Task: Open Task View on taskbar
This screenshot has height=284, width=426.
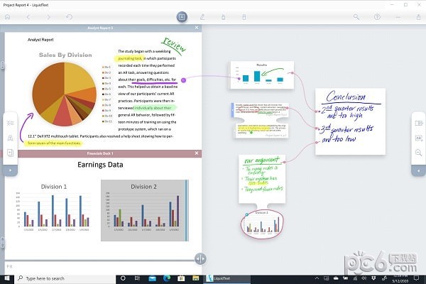Action: [137, 278]
